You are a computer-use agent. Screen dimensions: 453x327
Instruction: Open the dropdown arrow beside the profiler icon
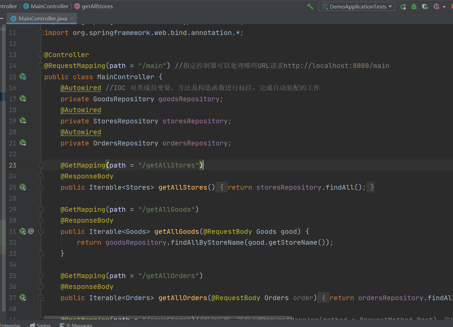[x=444, y=7]
